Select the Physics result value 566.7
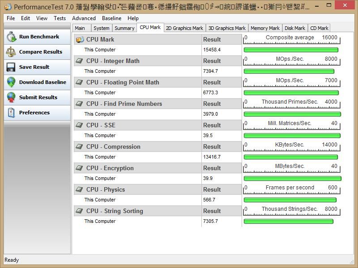The image size is (358, 268). [x=209, y=200]
